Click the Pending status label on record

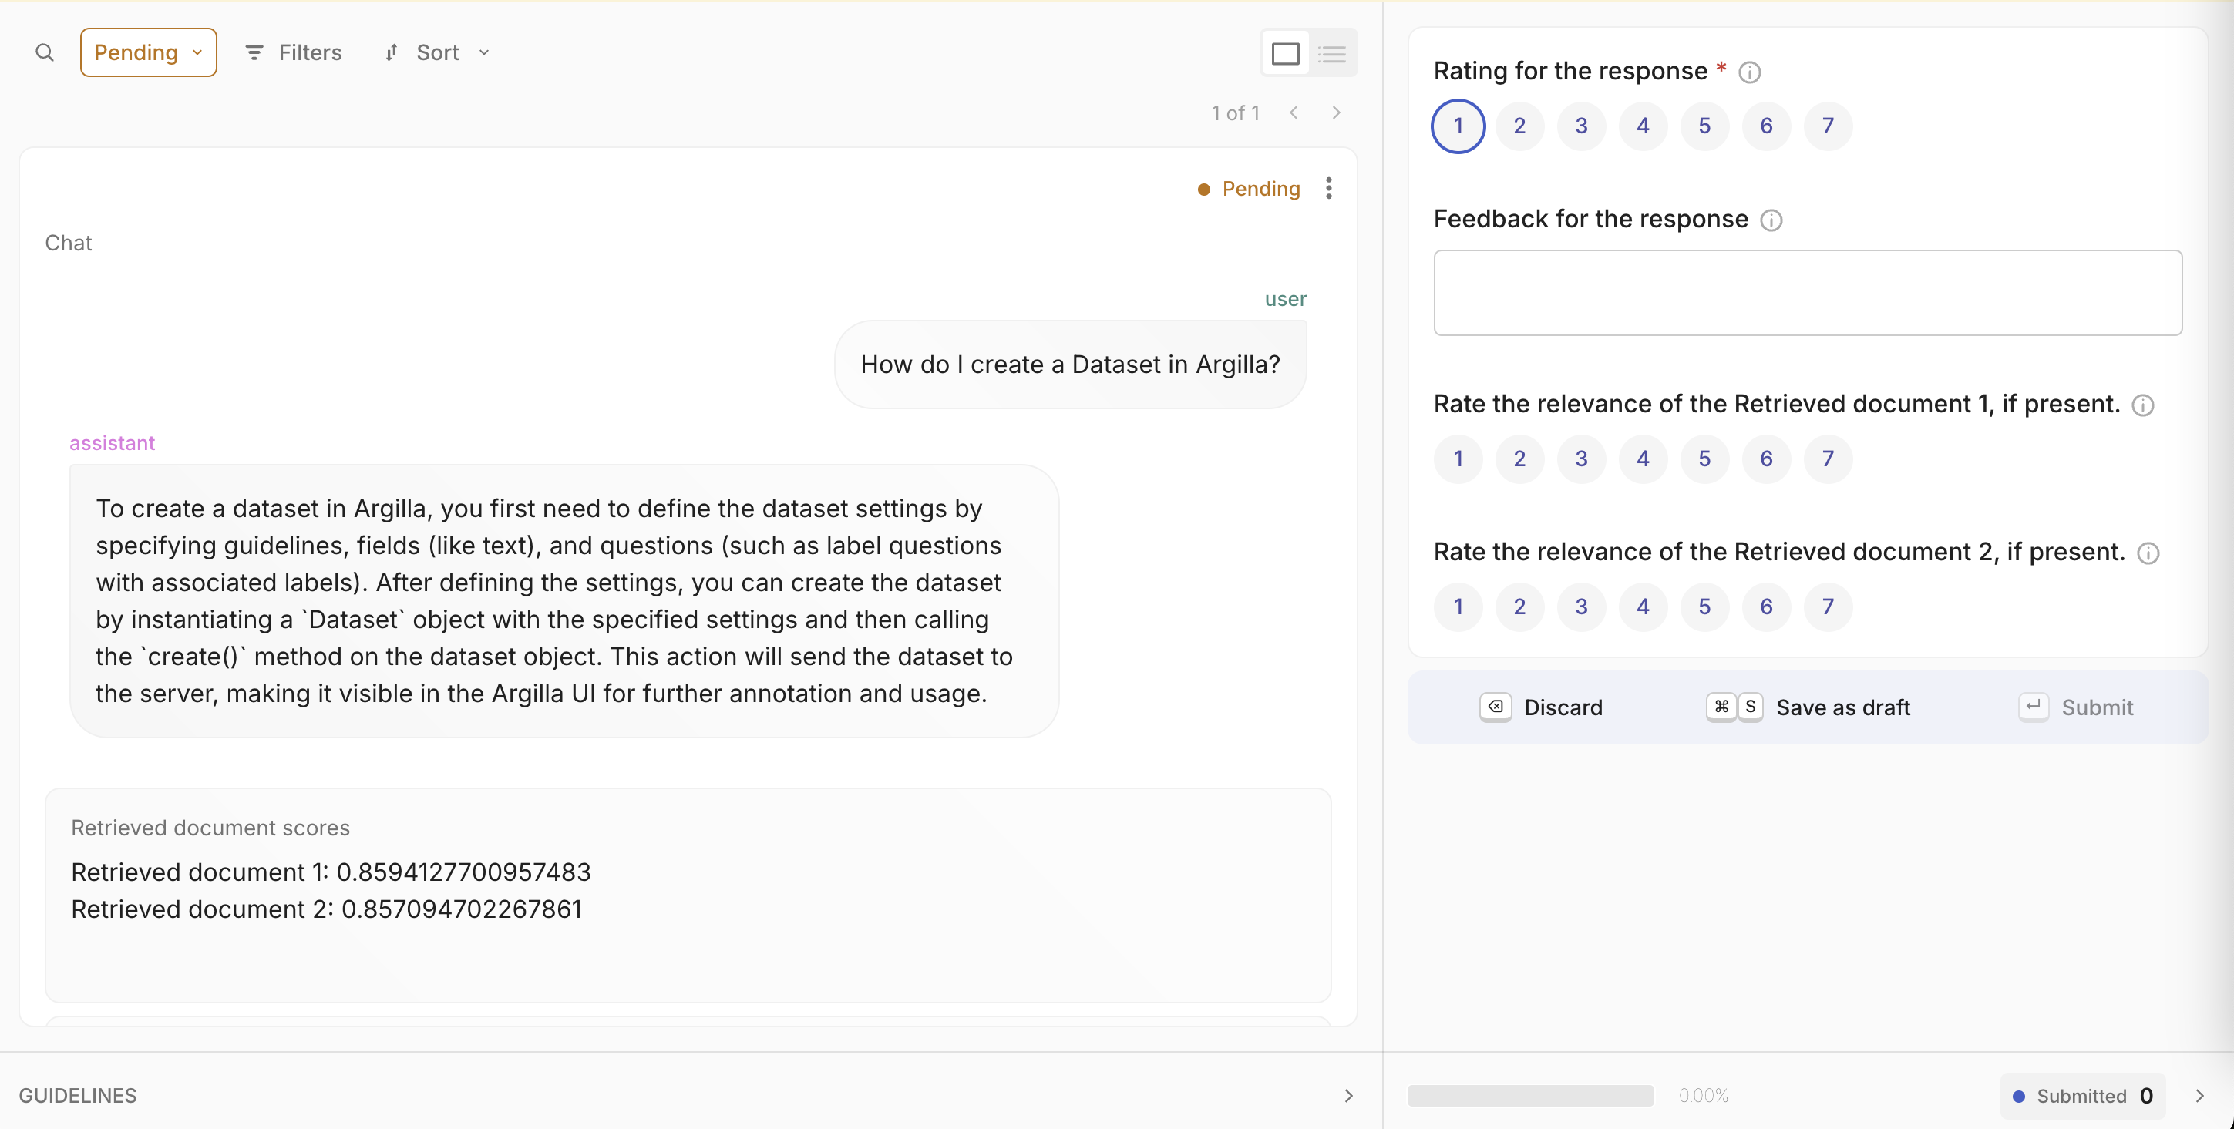[x=1249, y=189]
